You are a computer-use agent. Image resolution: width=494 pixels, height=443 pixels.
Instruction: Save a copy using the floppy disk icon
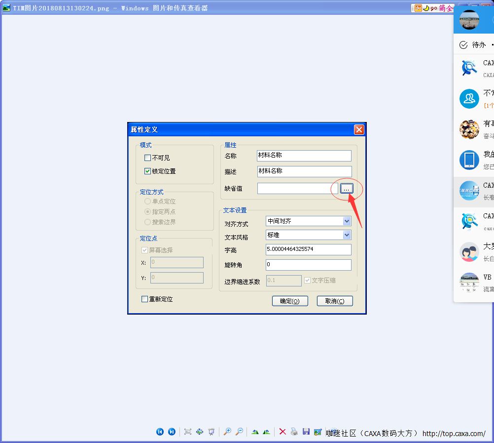[x=306, y=432]
